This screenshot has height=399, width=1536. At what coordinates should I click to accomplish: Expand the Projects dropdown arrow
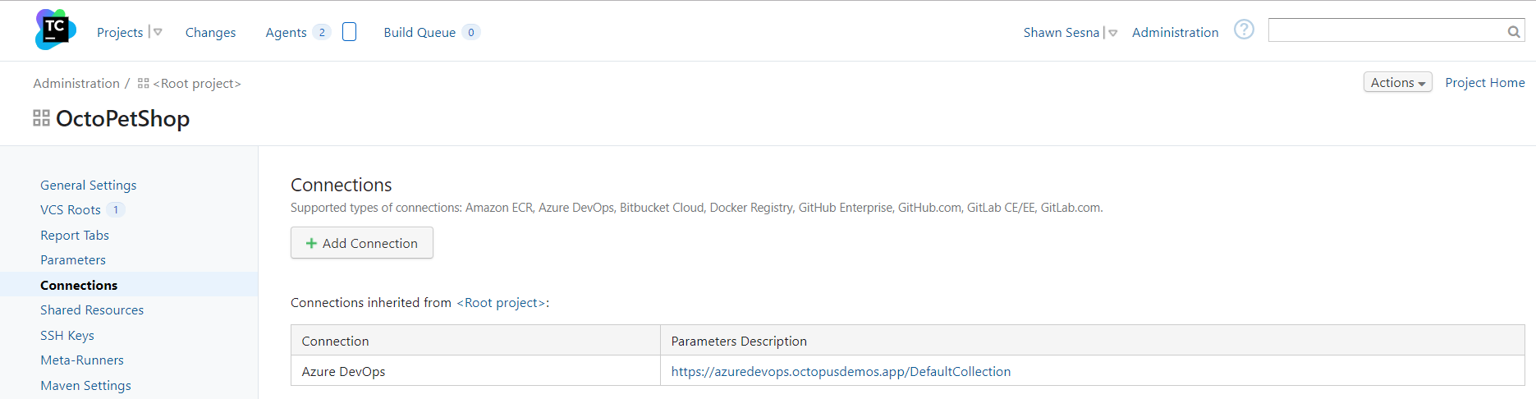[158, 32]
